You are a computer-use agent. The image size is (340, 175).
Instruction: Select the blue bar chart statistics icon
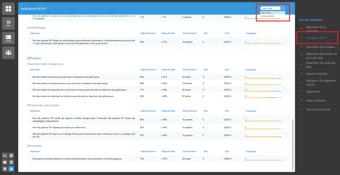11,169
